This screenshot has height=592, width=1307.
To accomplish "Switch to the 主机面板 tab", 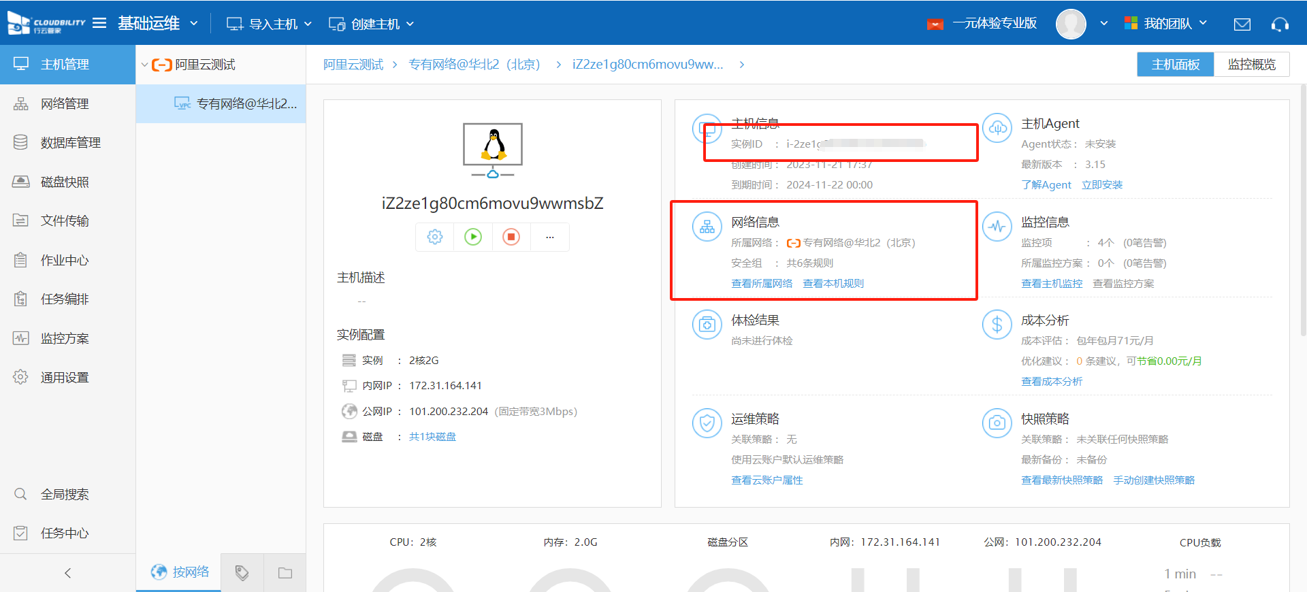I will click(1175, 65).
